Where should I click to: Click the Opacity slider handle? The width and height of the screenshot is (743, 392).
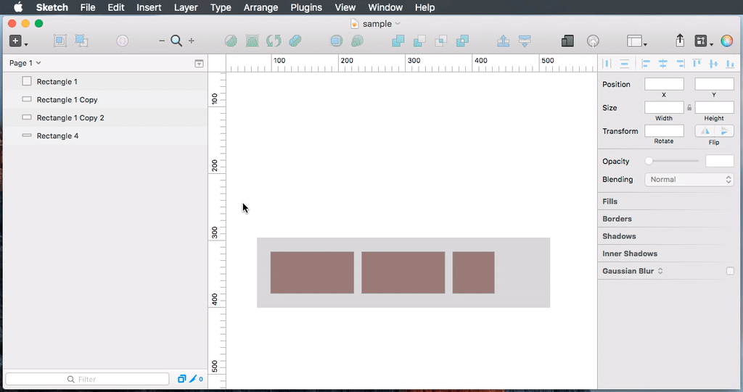(x=649, y=161)
